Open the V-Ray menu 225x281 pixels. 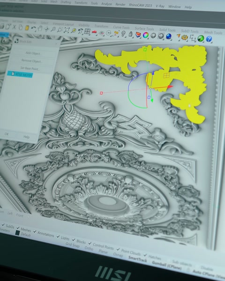[160, 6]
